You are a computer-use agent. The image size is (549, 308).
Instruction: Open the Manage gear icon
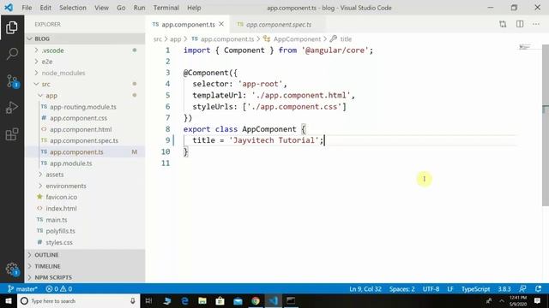[x=12, y=269]
